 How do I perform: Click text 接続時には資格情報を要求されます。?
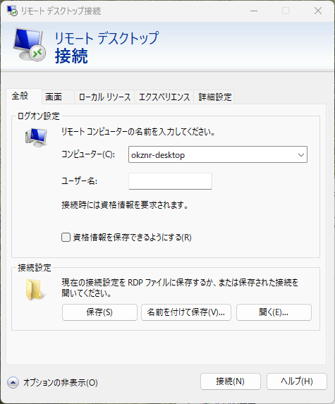coord(125,205)
